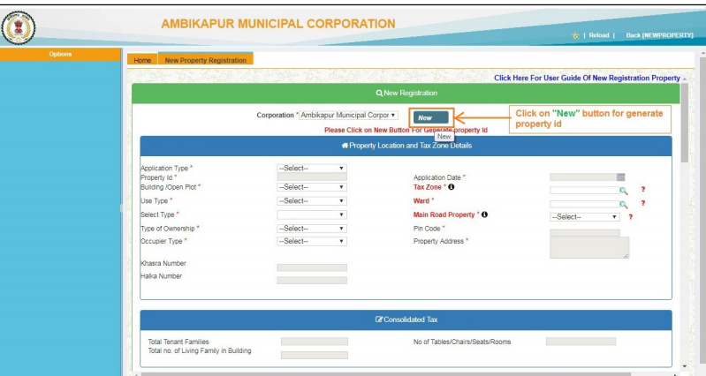Click the Property Address text area
706x376 pixels.
pyautogui.click(x=589, y=247)
